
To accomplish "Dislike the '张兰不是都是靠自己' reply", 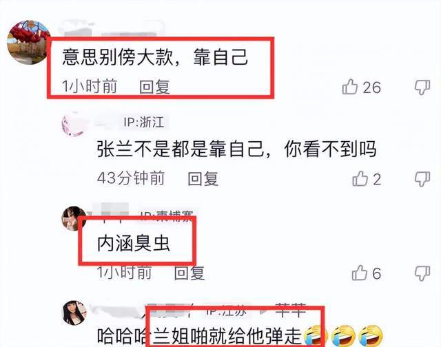I will pos(422,179).
